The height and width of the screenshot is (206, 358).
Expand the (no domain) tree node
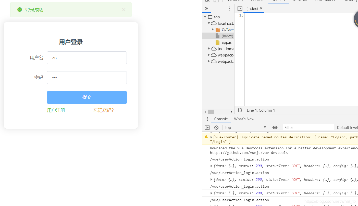pyautogui.click(x=209, y=49)
